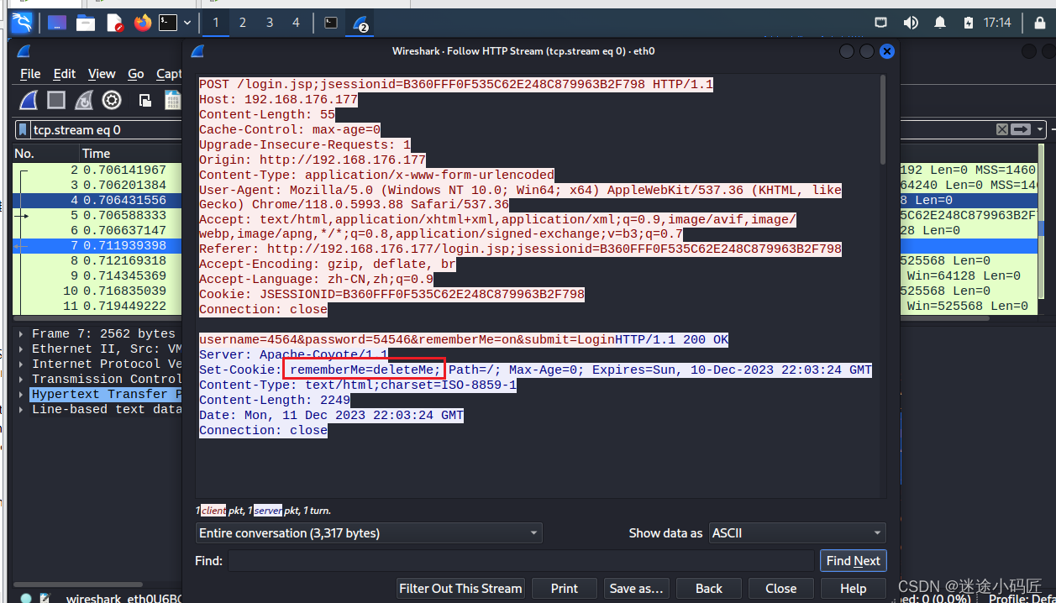Click the No. column header
1056x603 pixels.
pyautogui.click(x=46, y=153)
